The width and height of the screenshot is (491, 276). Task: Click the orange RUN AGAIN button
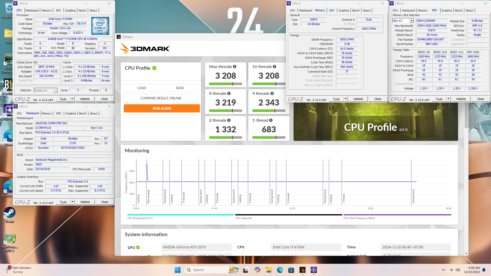[x=162, y=108]
